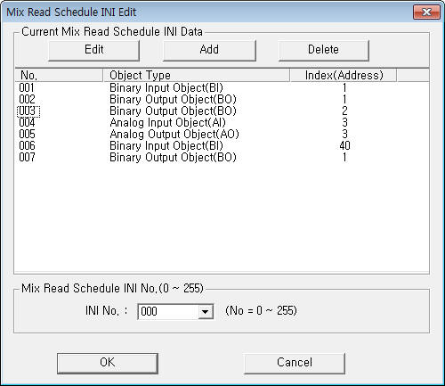Confirm with the OK button
Viewport: 445px width, 386px height.
(x=108, y=363)
